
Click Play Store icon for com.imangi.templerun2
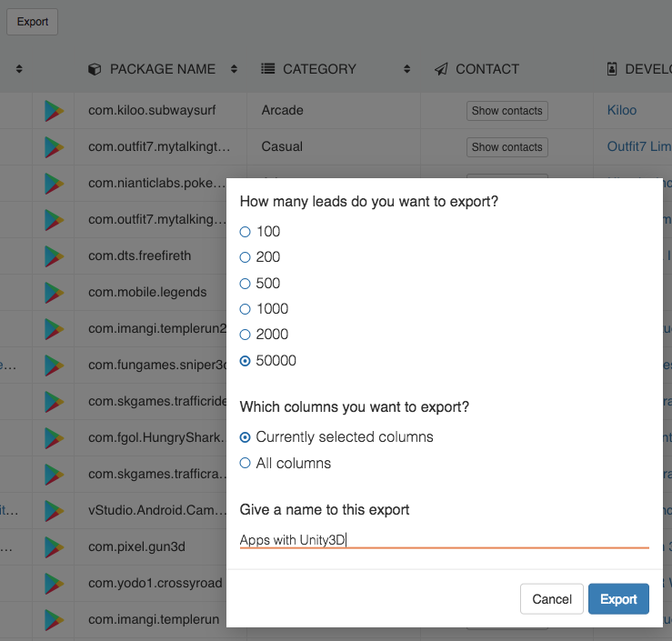54,329
